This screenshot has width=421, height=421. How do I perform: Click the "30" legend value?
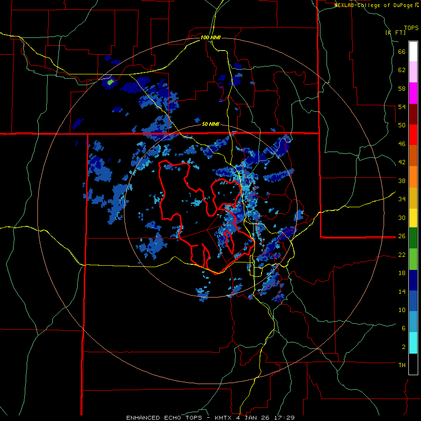(x=402, y=218)
